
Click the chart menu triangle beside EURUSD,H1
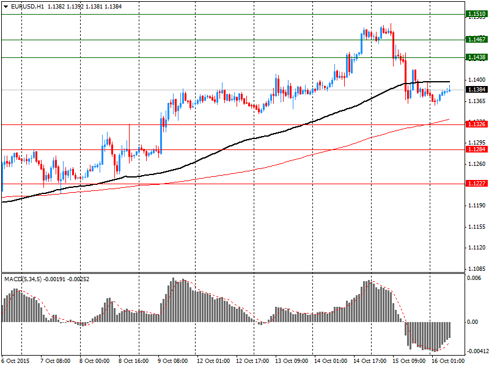coord(6,7)
